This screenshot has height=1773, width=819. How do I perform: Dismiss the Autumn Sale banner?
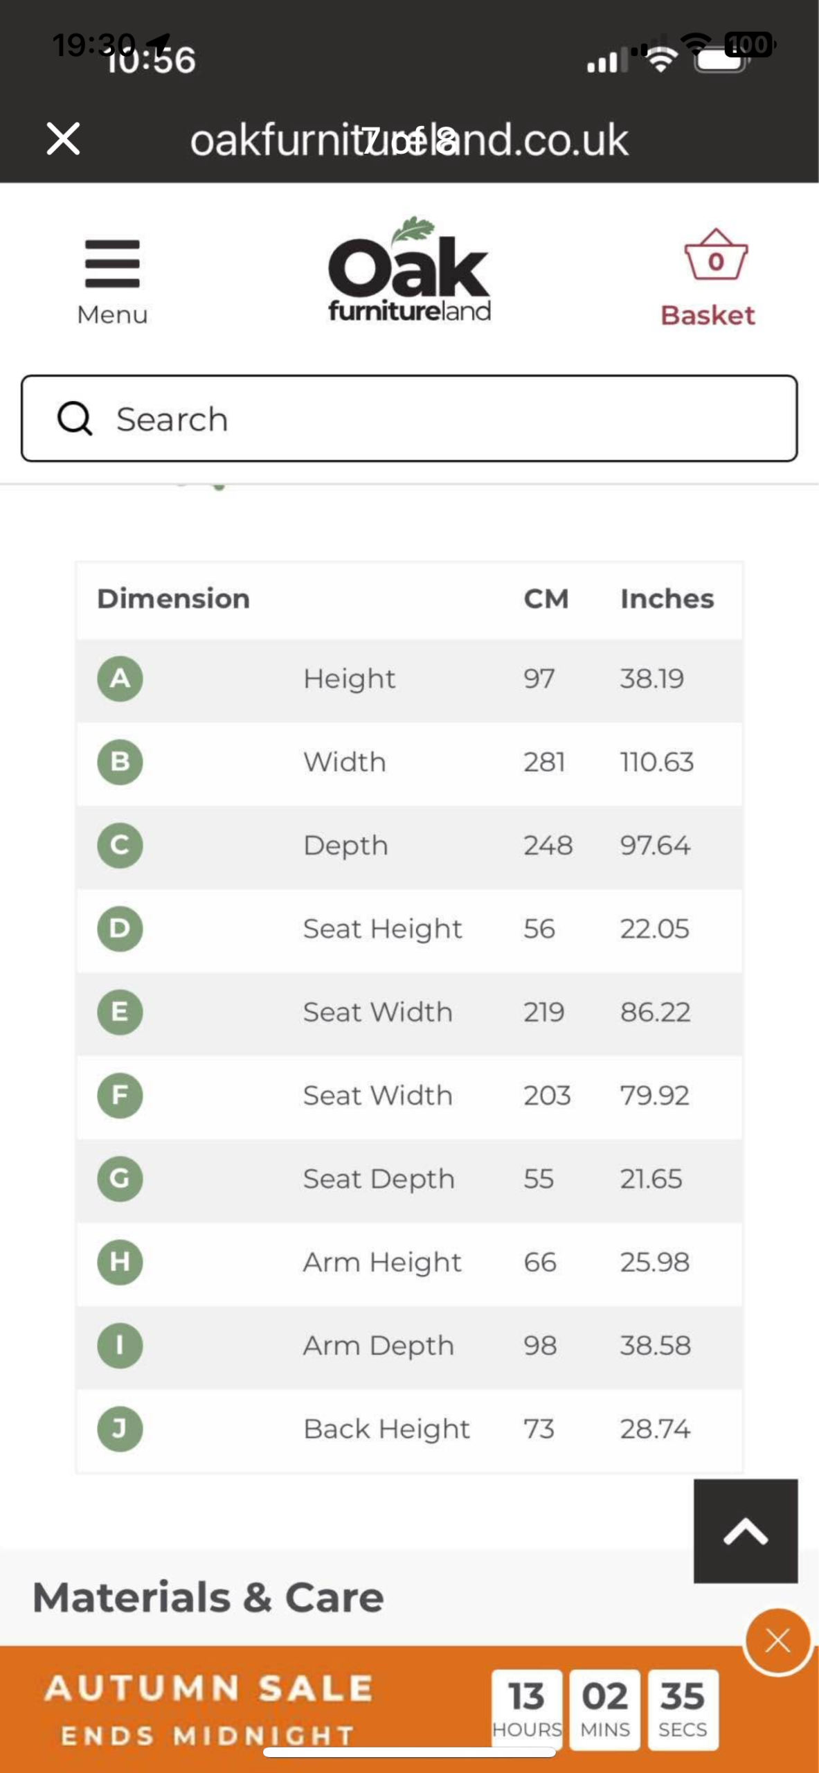[777, 1641]
